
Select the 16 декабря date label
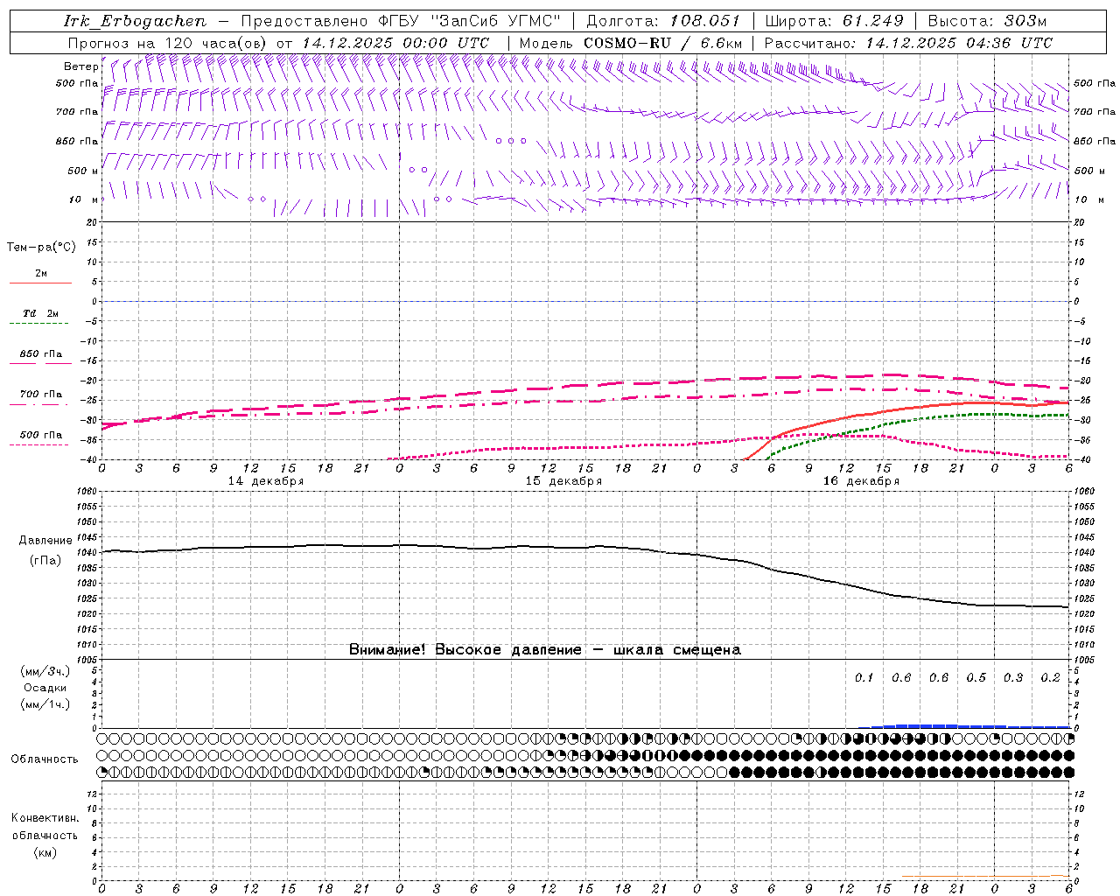tap(861, 481)
